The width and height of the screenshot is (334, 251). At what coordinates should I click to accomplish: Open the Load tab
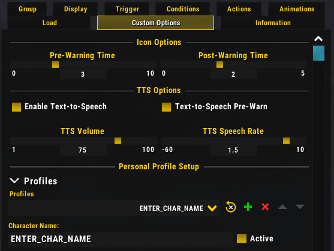point(49,23)
